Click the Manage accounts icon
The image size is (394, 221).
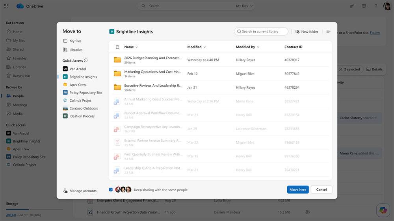point(65,191)
